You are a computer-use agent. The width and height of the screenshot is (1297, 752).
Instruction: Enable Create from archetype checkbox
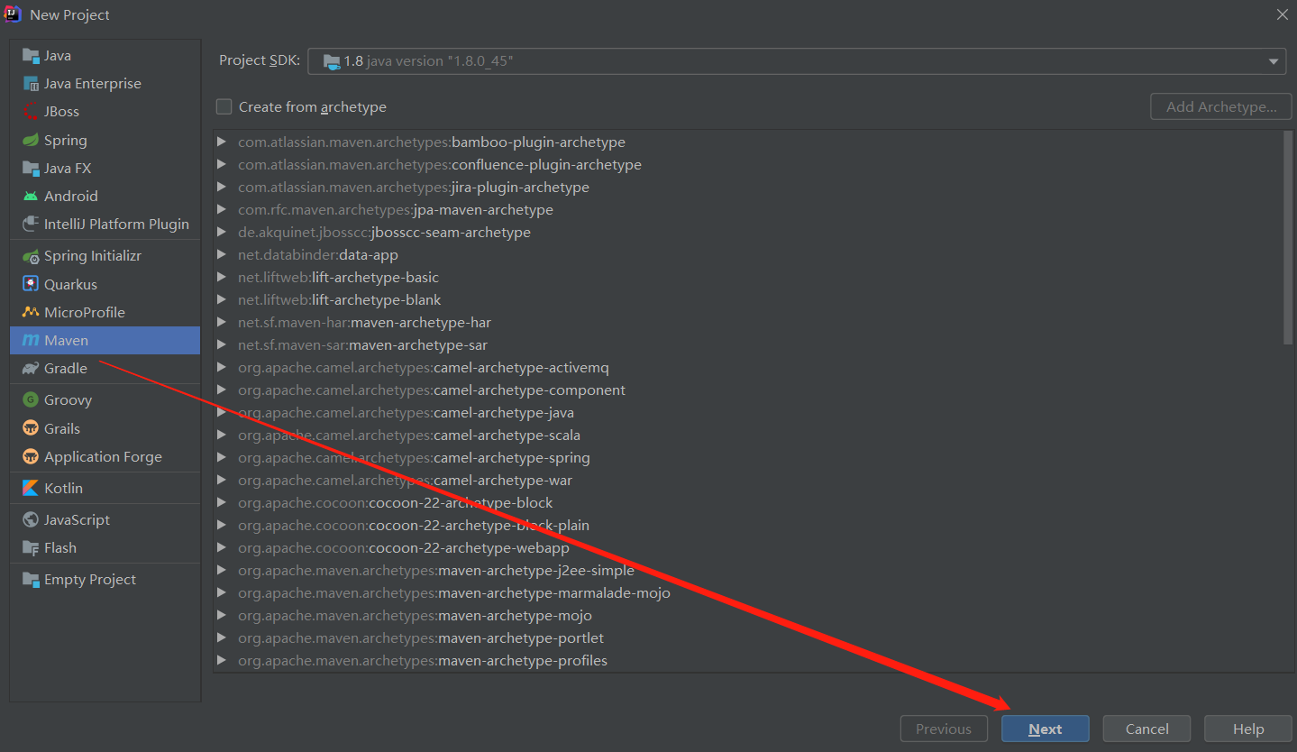[x=224, y=106]
